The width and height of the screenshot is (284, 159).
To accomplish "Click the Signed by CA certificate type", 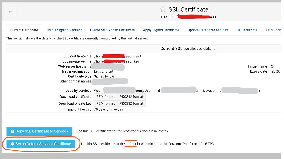I will 104,76.
